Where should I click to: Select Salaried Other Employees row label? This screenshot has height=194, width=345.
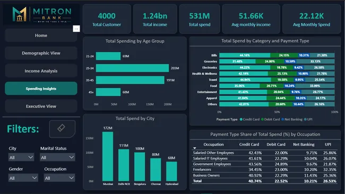213,153
